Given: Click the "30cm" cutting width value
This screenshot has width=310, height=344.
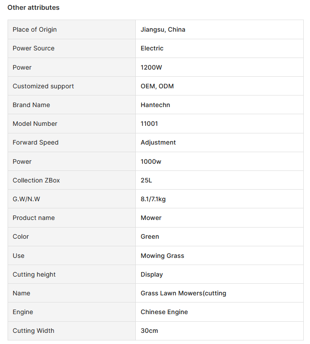Looking at the screenshot, I should coord(150,331).
